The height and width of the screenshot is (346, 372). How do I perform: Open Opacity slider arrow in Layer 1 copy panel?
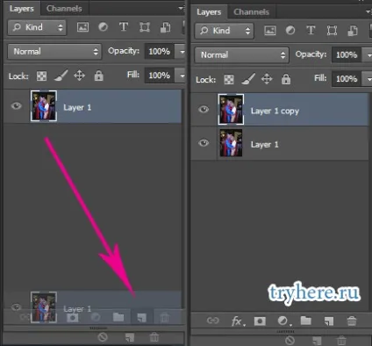point(367,55)
